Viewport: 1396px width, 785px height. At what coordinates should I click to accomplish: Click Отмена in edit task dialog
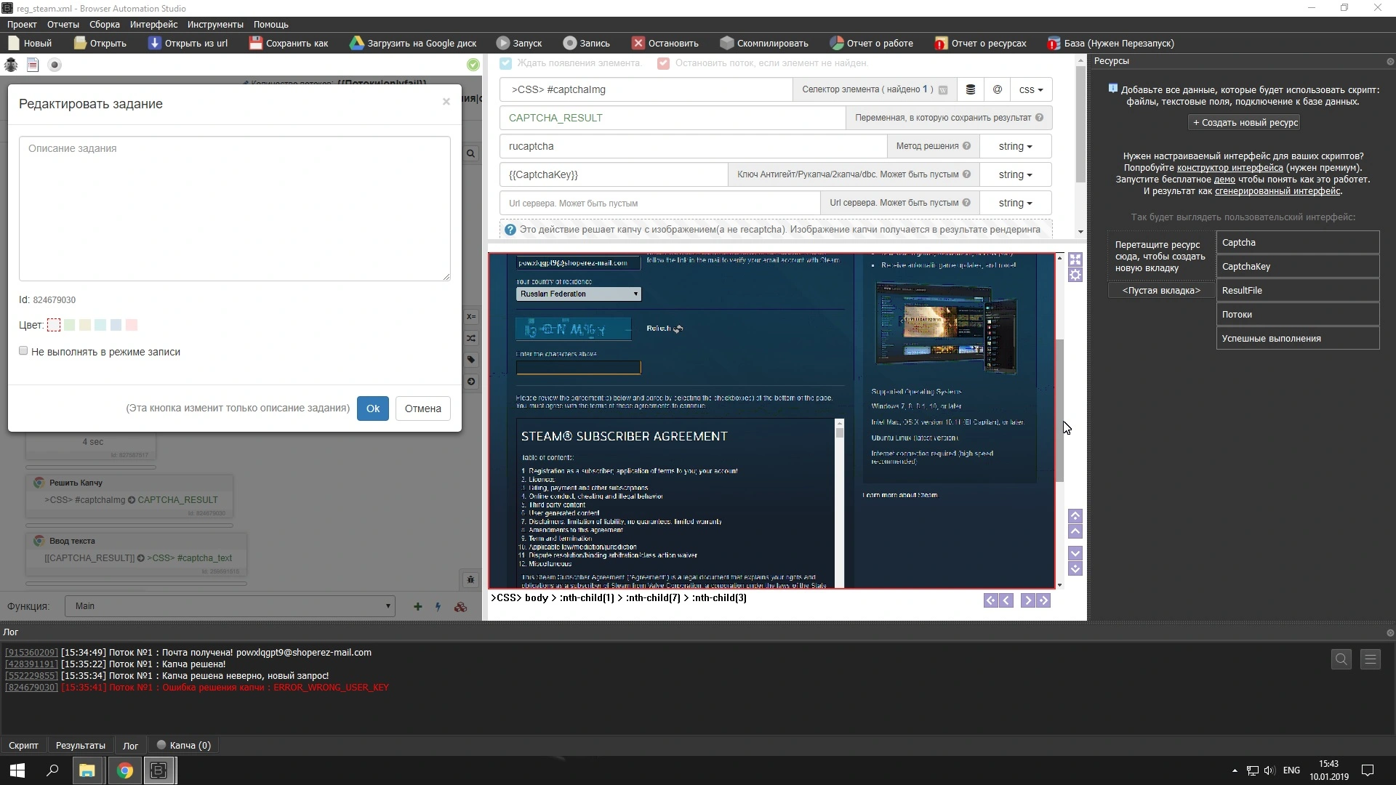pyautogui.click(x=423, y=408)
